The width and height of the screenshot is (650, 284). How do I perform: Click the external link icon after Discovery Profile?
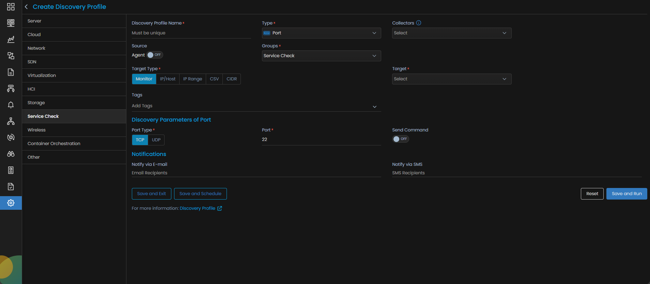coord(220,208)
